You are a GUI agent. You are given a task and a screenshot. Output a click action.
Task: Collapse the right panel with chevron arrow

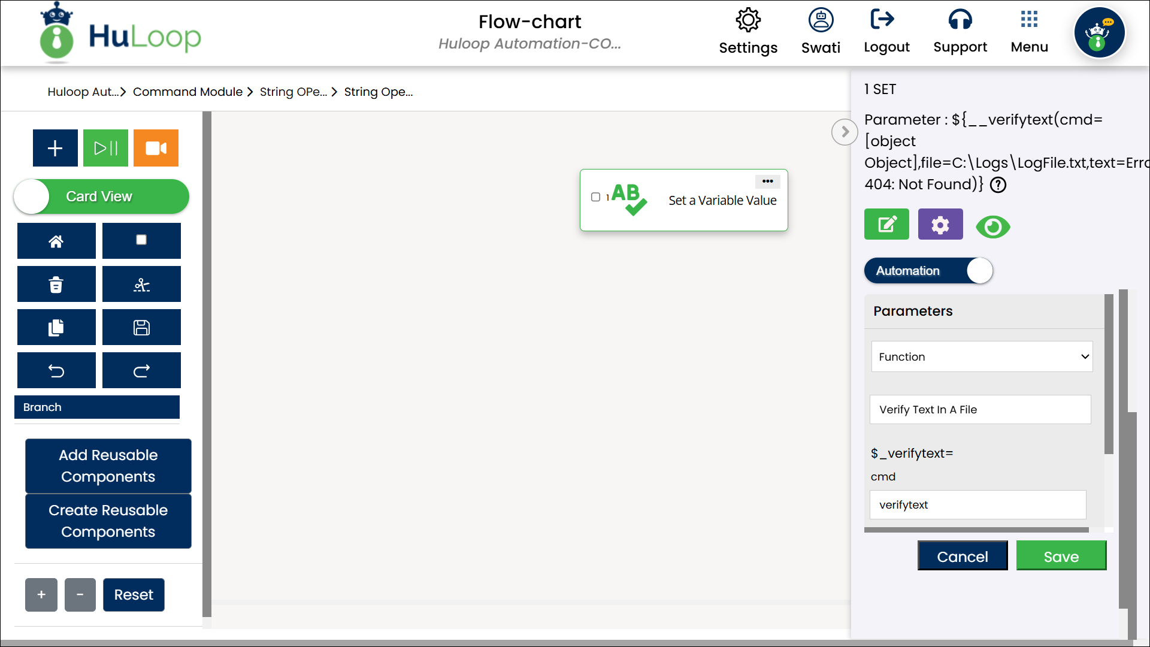coord(845,132)
